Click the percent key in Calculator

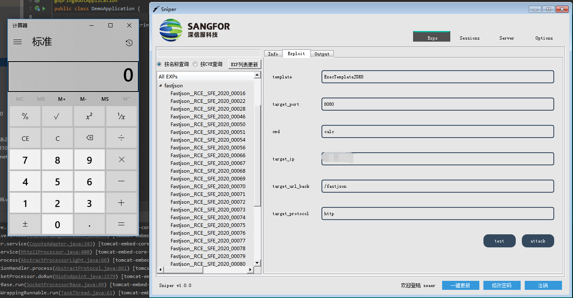click(25, 116)
